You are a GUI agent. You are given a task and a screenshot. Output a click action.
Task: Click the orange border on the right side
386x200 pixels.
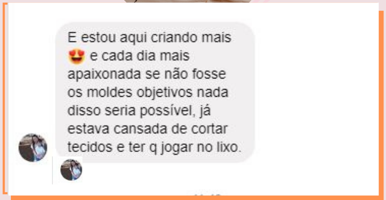[381, 103]
